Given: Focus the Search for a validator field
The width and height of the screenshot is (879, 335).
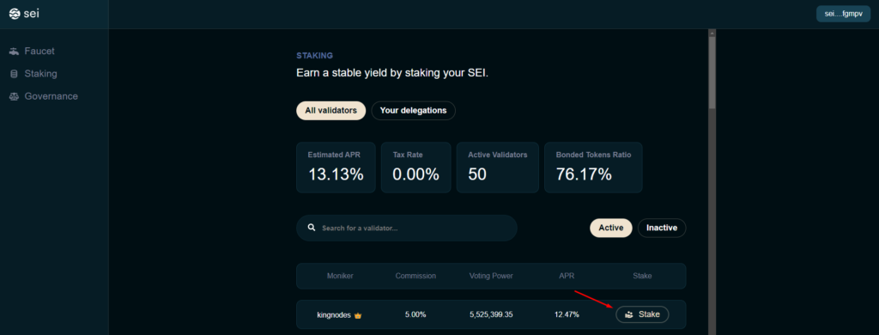Looking at the screenshot, I should (x=406, y=228).
